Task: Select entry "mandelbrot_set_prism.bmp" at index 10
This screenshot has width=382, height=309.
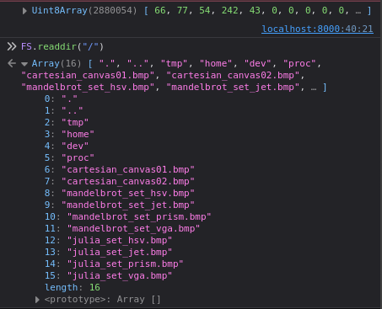Action: (128, 216)
